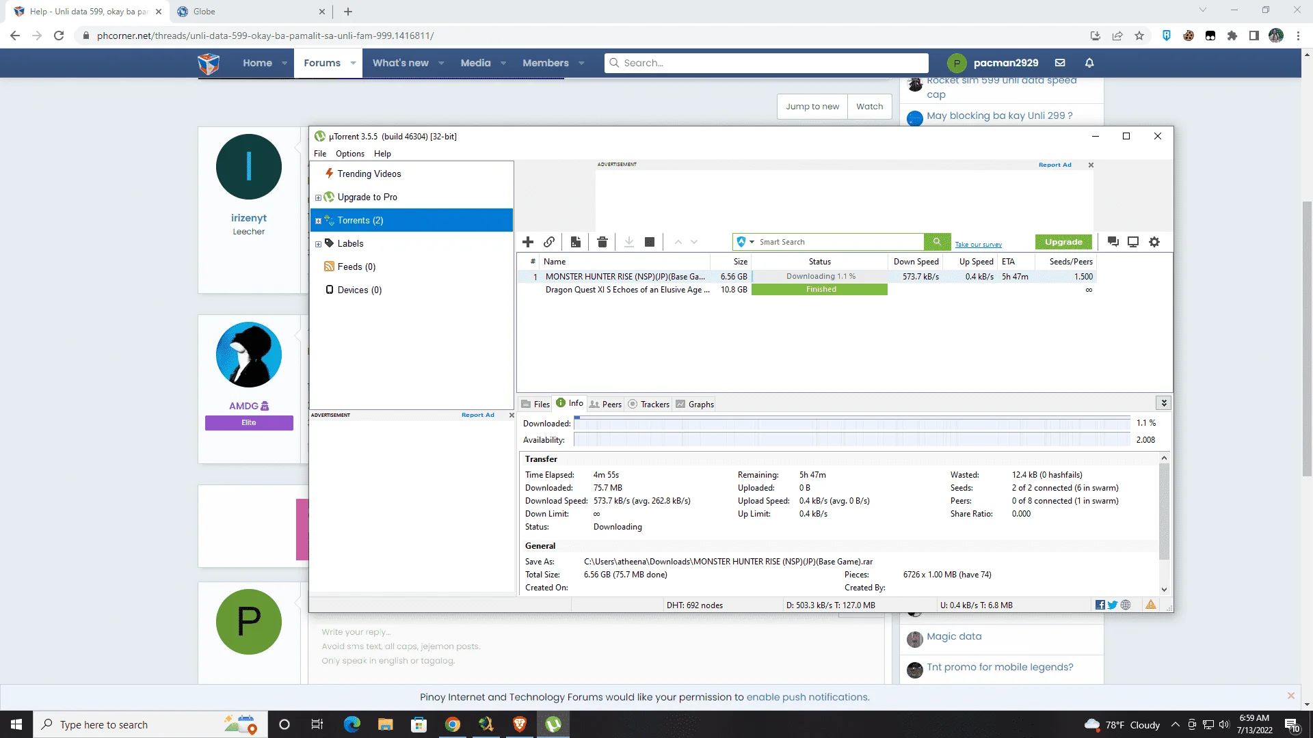Reload the browser page

tap(59, 36)
